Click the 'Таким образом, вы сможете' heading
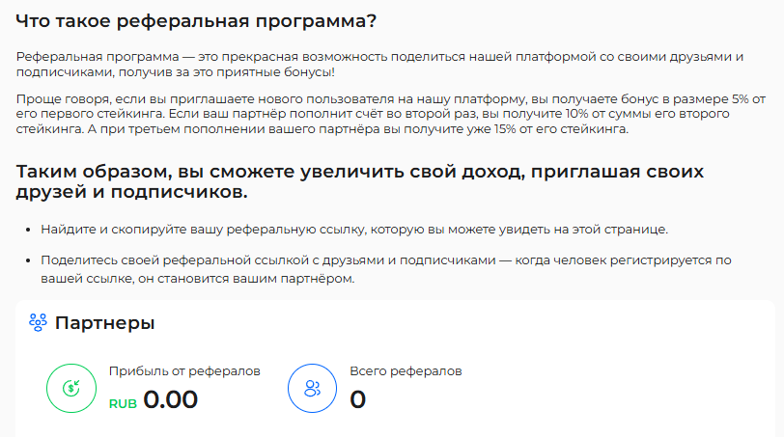This screenshot has height=437, width=784. [x=359, y=181]
